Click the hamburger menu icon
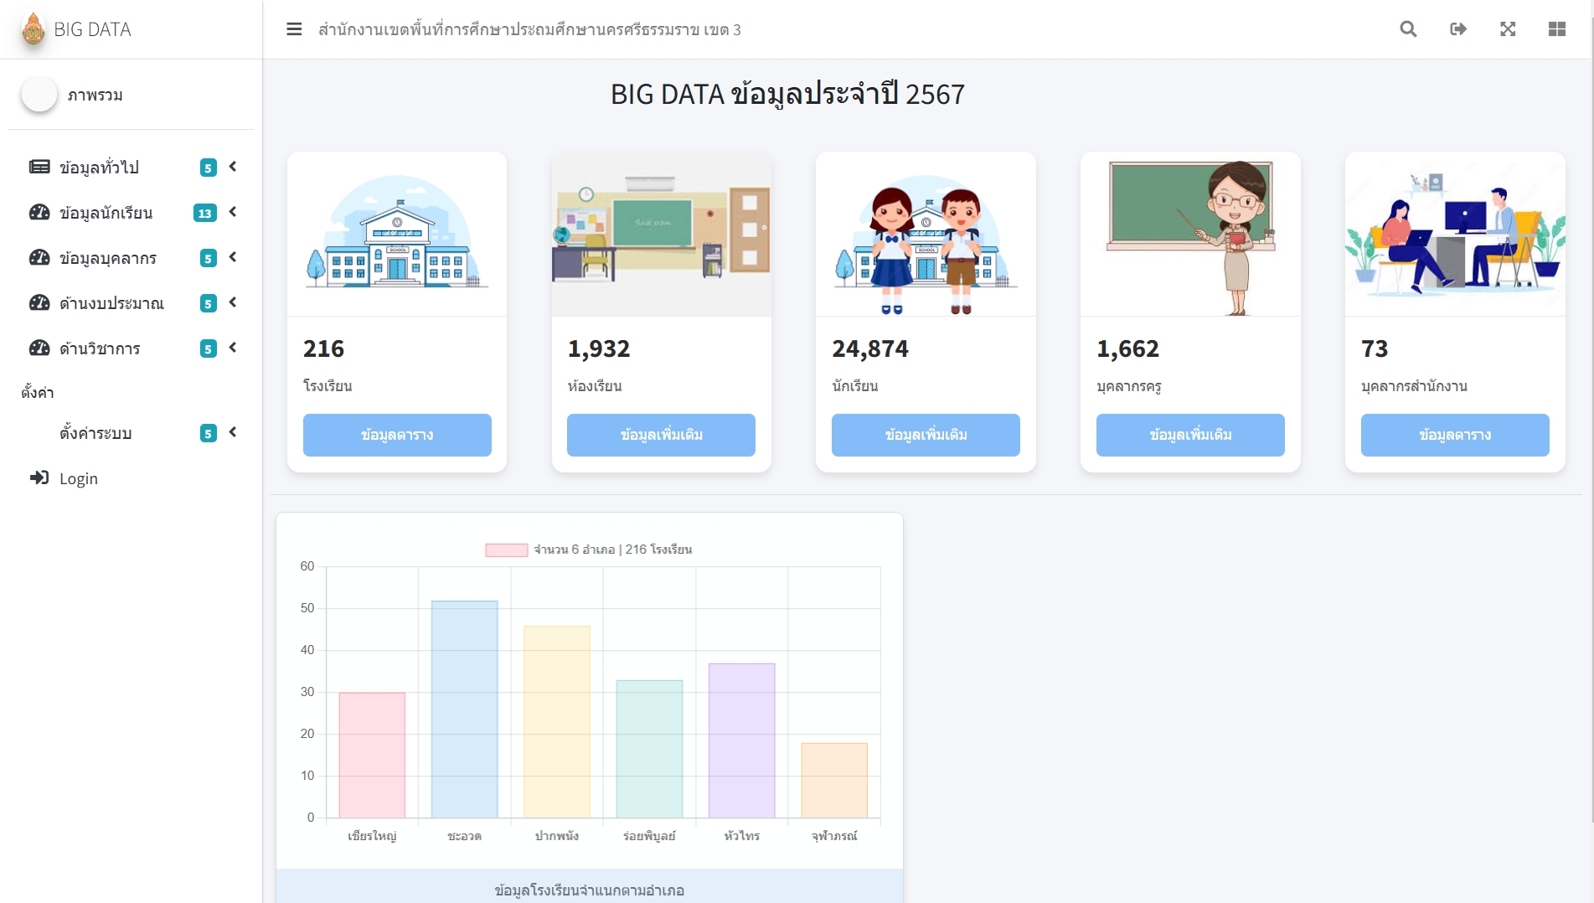Viewport: 1594px width, 903px height. (294, 29)
